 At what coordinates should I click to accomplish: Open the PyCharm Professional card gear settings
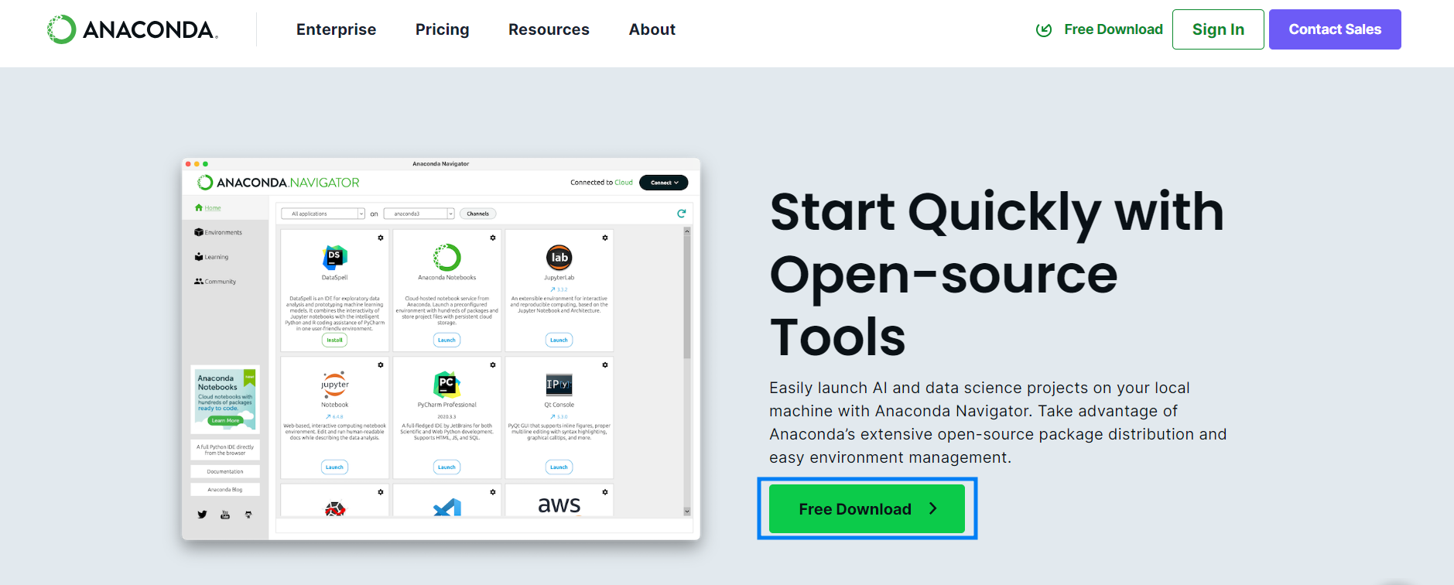click(493, 364)
